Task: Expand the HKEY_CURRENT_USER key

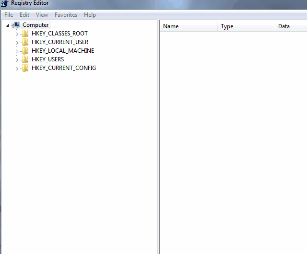Action: pos(17,43)
